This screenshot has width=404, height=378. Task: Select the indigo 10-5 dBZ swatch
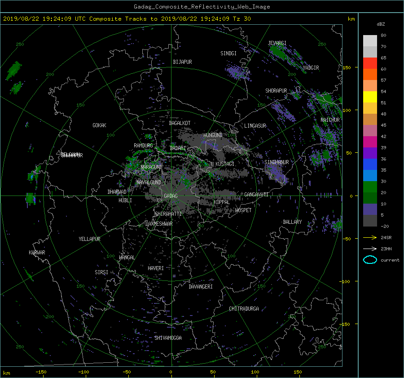click(x=370, y=209)
